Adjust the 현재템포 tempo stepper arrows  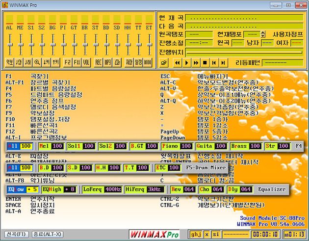click(263, 34)
